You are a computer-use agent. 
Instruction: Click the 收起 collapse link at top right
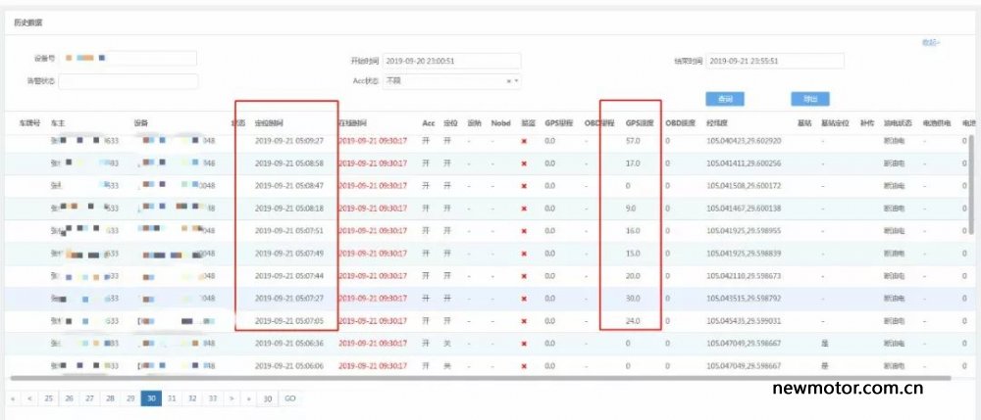point(931,42)
